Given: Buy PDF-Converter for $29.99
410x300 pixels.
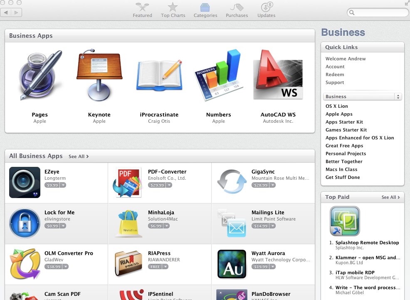Looking at the screenshot, I should point(157,185).
